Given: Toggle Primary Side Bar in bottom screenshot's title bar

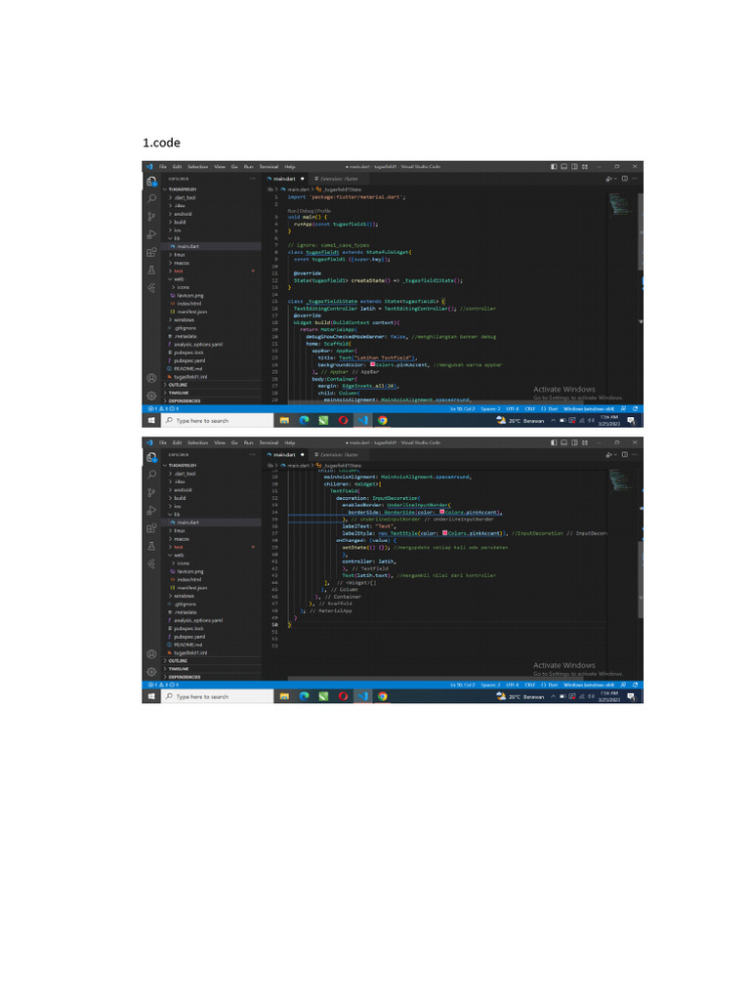Looking at the screenshot, I should 554,442.
